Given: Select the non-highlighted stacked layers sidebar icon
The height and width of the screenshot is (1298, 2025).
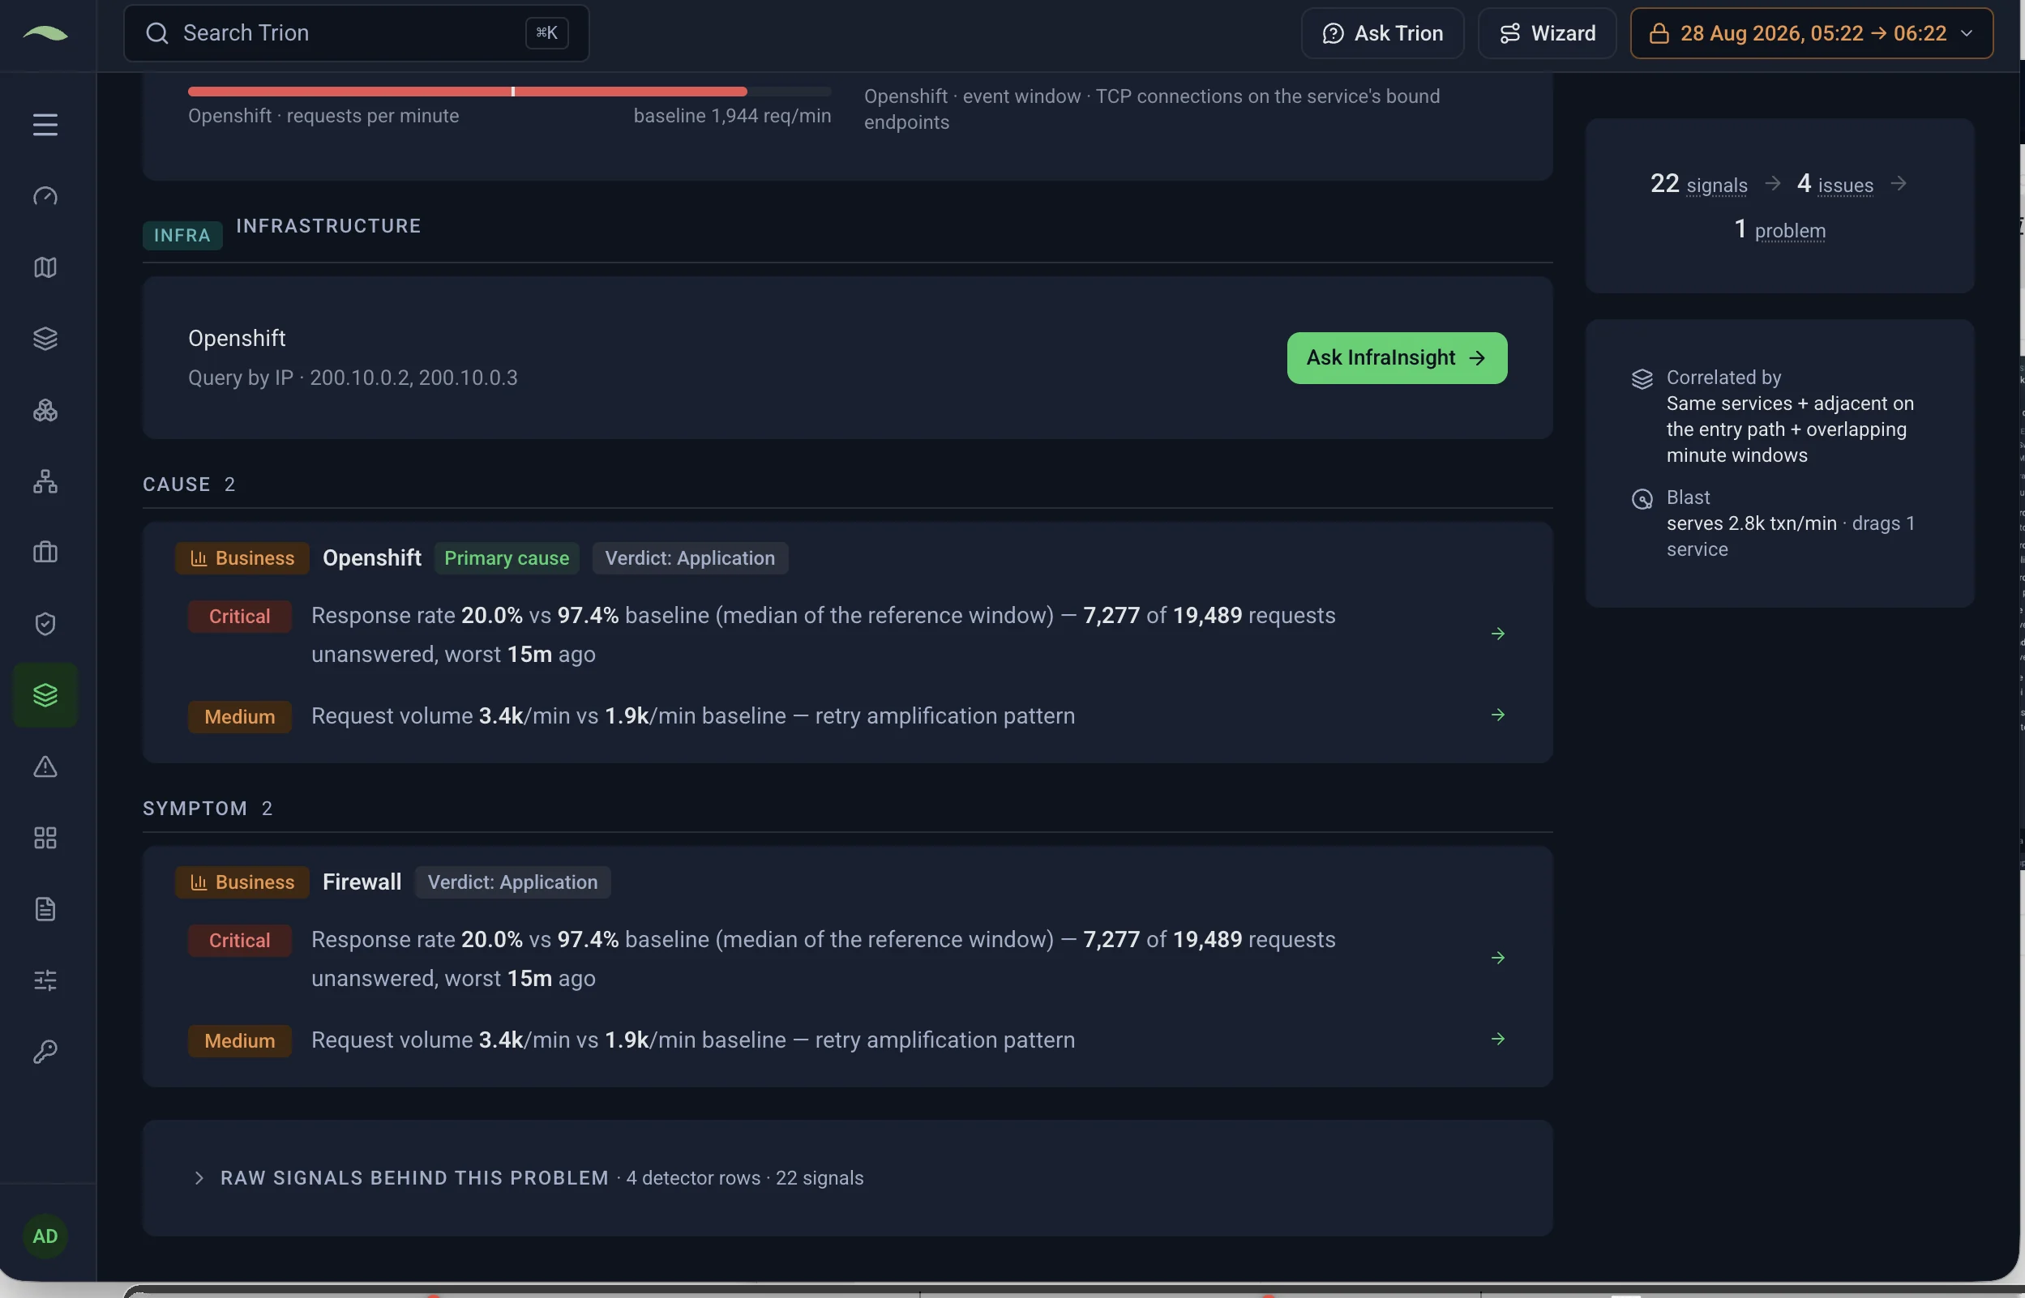Looking at the screenshot, I should [x=45, y=339].
